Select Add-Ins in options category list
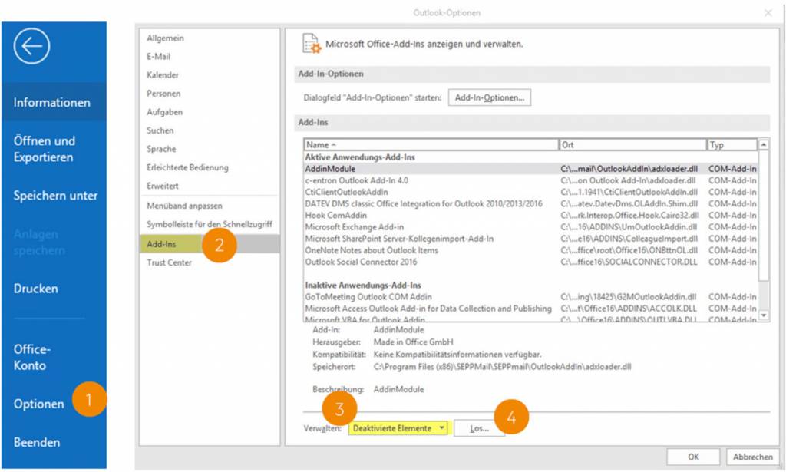Viewport: 786px width, 472px height. (x=162, y=244)
